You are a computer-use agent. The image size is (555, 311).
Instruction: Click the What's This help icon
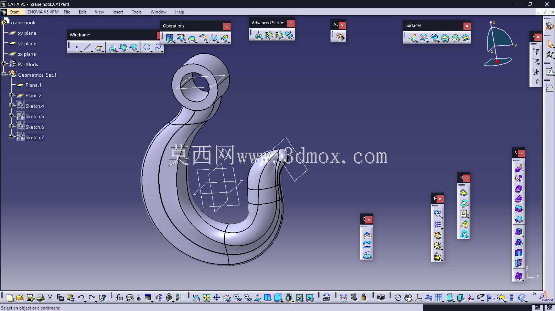point(102,298)
